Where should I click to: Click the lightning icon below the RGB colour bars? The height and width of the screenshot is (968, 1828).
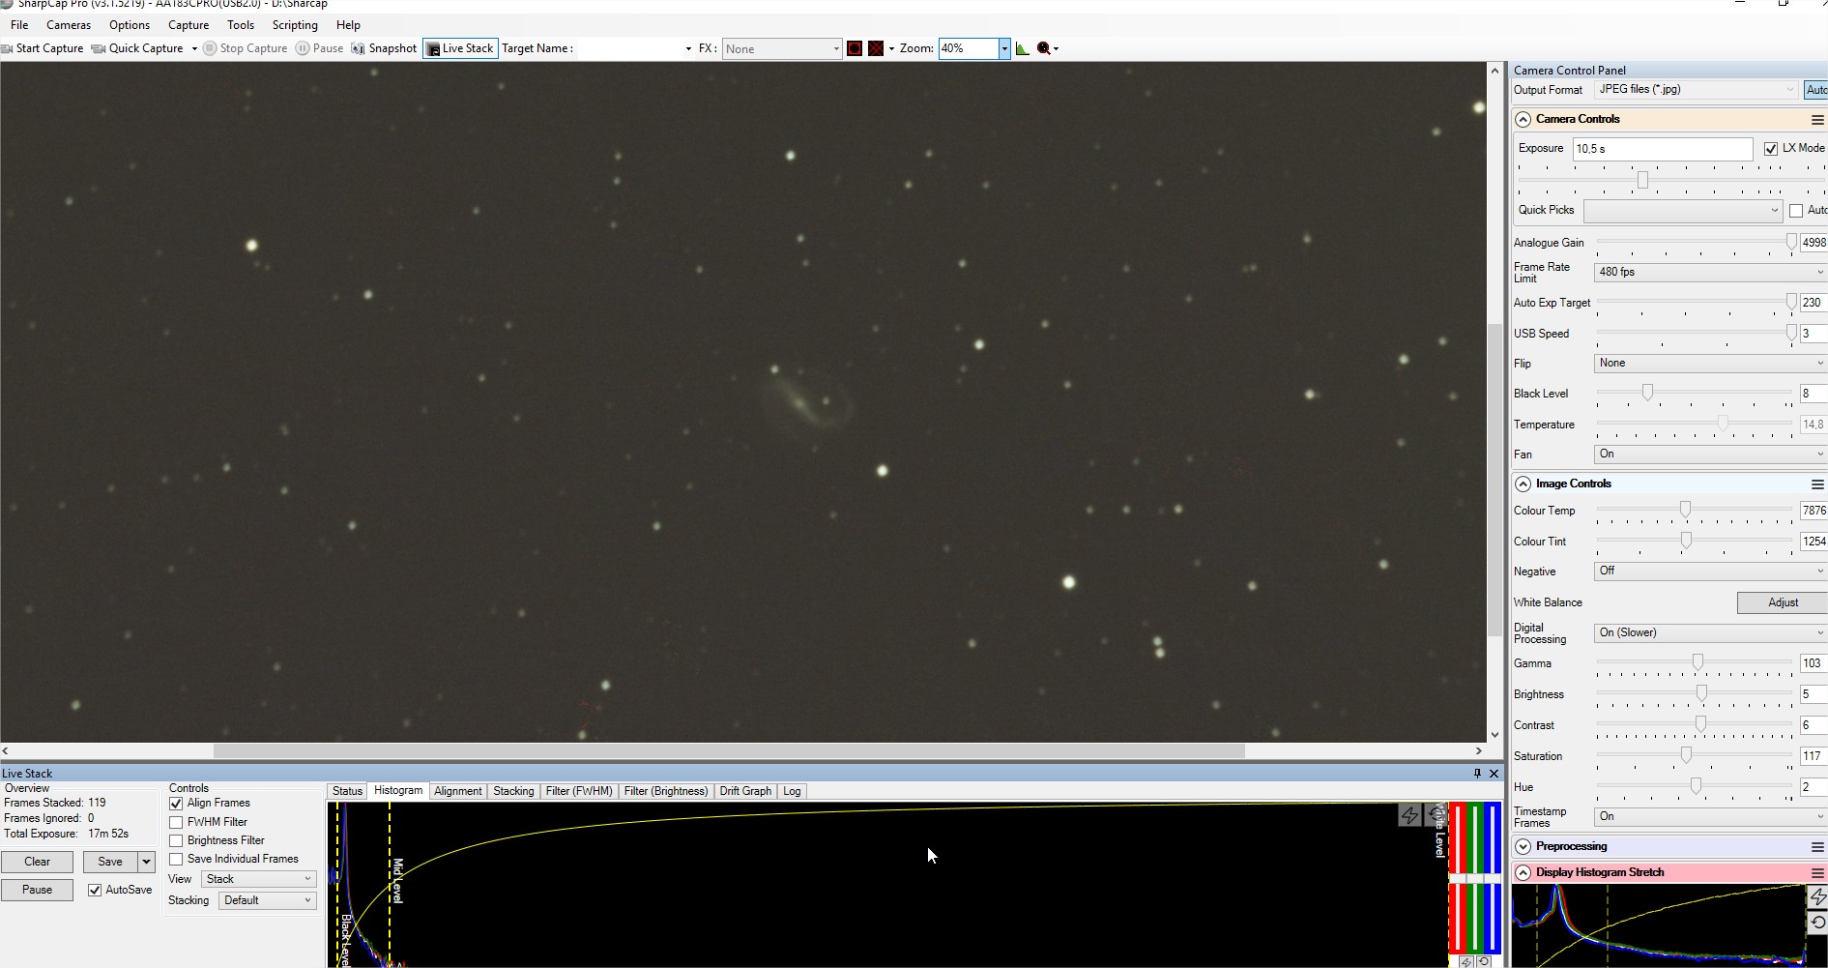click(x=1466, y=961)
